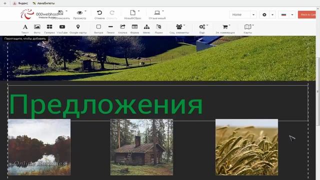
Task: Expand the Home page dropdown arrow
Action: (253, 14)
